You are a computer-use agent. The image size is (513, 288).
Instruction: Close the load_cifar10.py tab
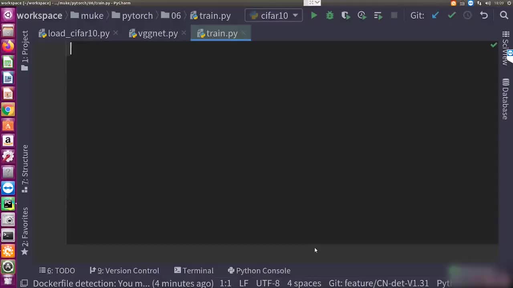tap(115, 33)
